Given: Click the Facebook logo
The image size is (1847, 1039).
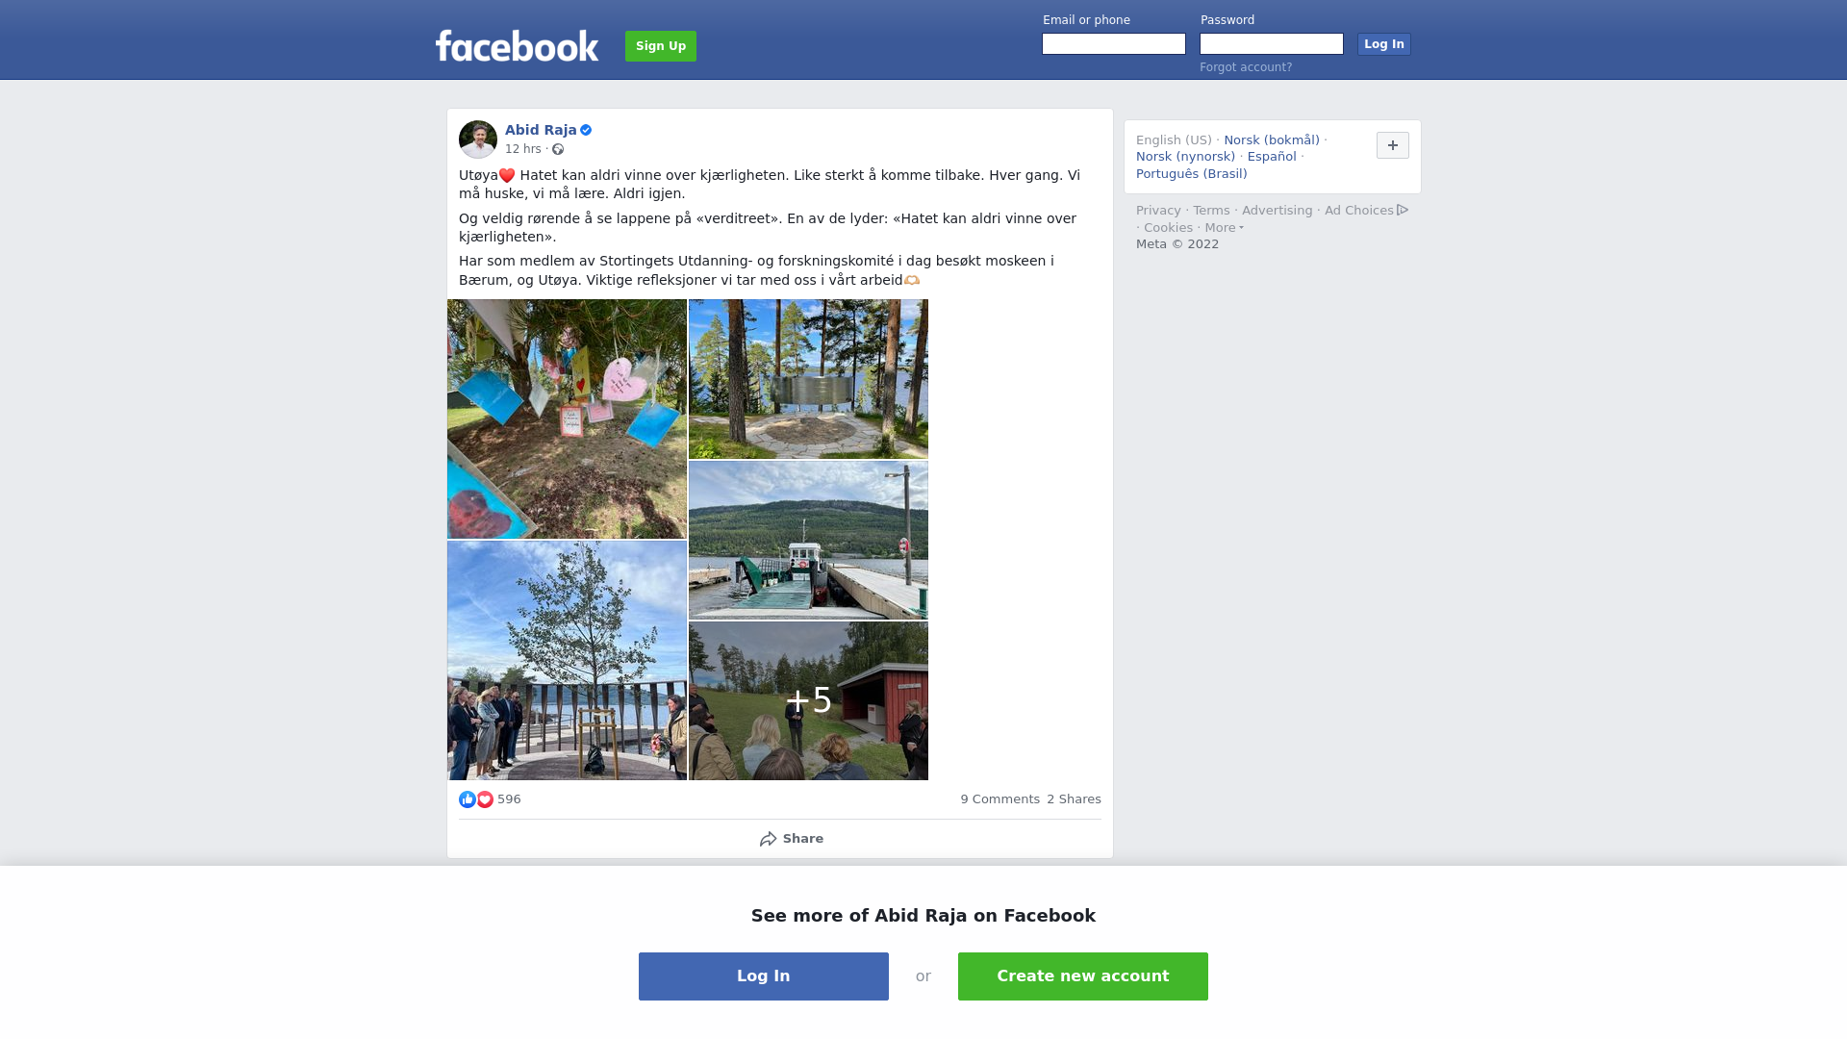Looking at the screenshot, I should pyautogui.click(x=517, y=45).
